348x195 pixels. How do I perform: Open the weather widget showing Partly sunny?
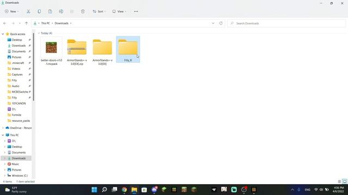coord(16,190)
